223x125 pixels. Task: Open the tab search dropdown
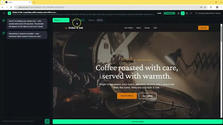[x=2, y=2]
